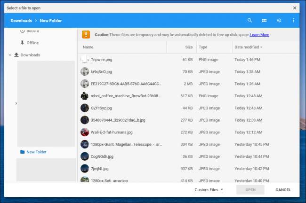Select the Wall-E-2-fat-humans.jpg thumbnail
The width and height of the screenshot is (306, 203).
pos(85,132)
